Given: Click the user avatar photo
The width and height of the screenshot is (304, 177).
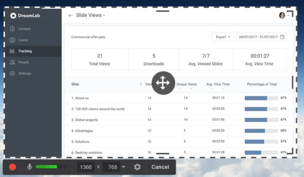Looking at the screenshot, I should [282, 15].
